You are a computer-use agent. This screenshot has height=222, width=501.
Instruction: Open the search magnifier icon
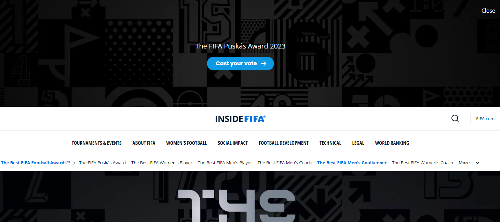(x=455, y=119)
